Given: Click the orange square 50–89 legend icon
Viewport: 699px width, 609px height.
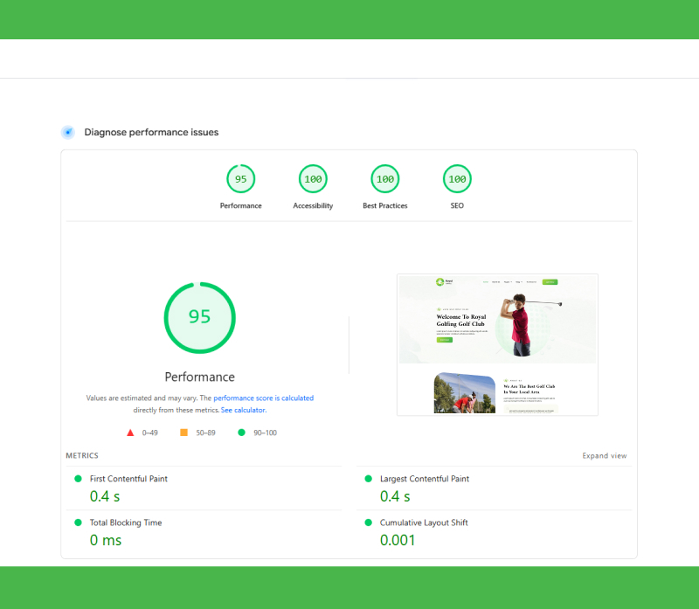Looking at the screenshot, I should tap(183, 433).
